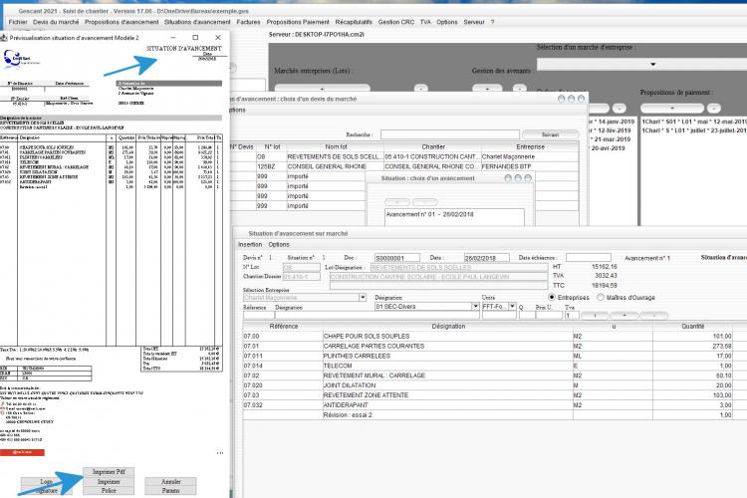Open Insertion menu in Situation d'avancement window
747x498 pixels.
250,244
